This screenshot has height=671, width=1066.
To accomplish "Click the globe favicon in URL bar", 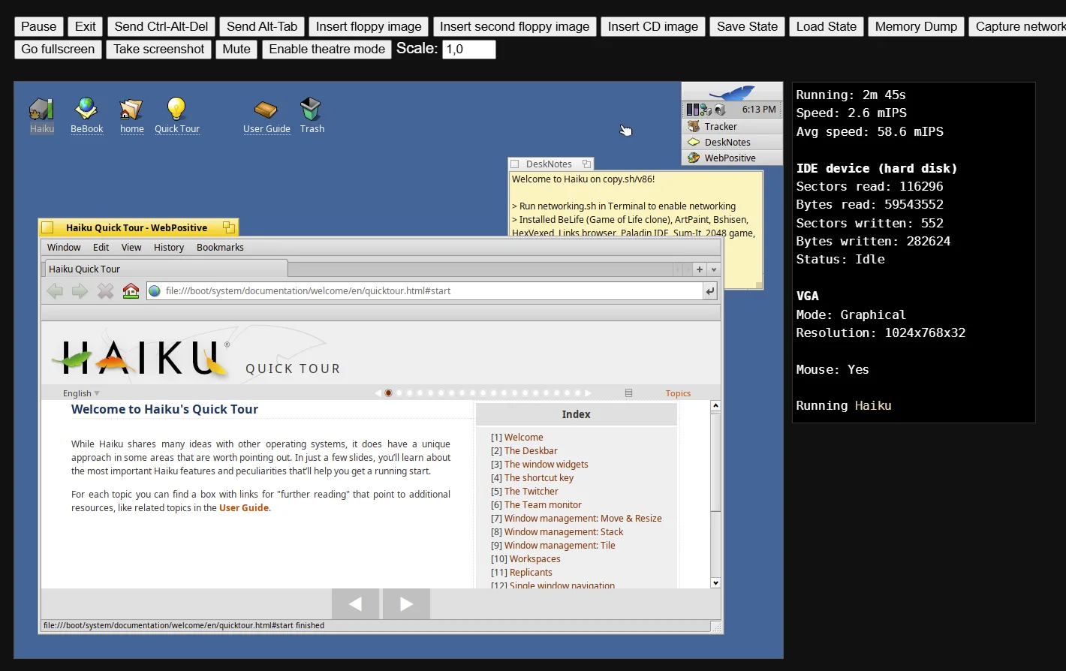I will point(155,291).
